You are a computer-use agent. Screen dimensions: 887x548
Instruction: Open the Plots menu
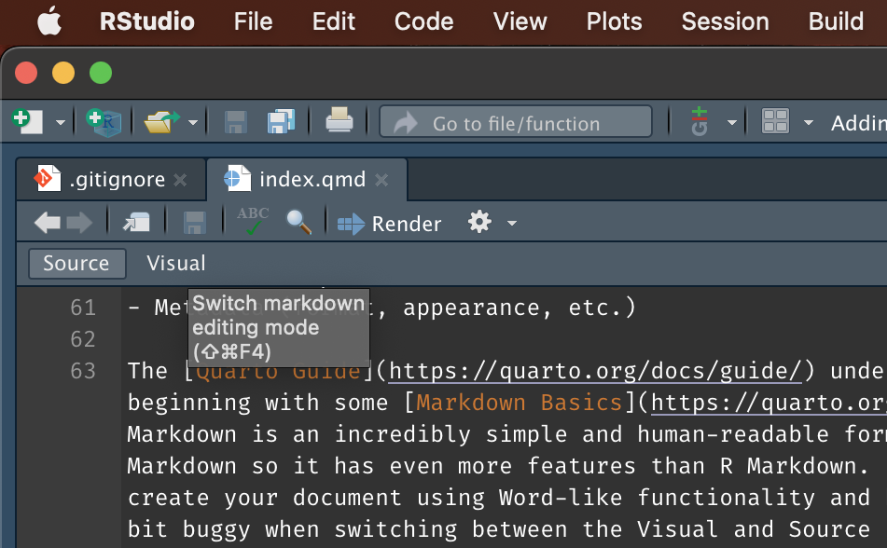pyautogui.click(x=614, y=21)
